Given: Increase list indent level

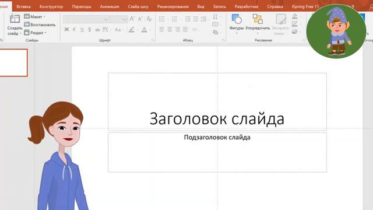Looking at the screenshot, I should coord(196,19).
